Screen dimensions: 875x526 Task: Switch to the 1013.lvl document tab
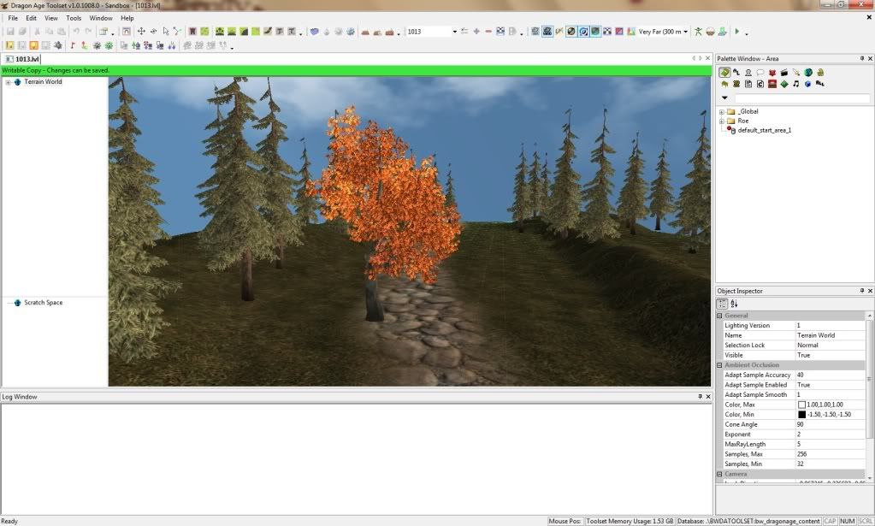point(27,59)
